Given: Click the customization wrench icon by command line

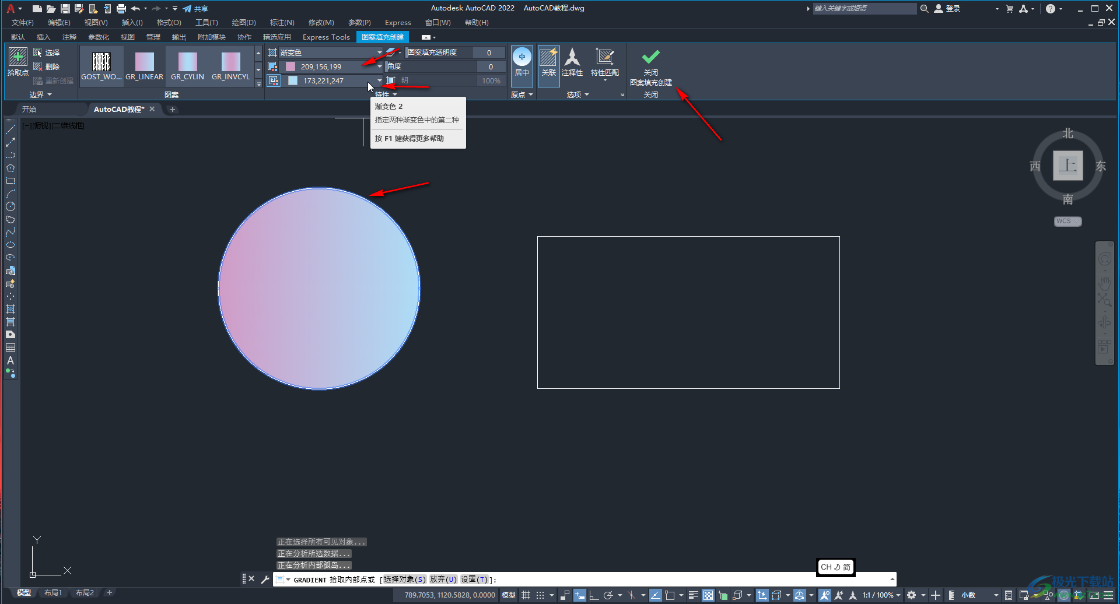Looking at the screenshot, I should pyautogui.click(x=265, y=580).
